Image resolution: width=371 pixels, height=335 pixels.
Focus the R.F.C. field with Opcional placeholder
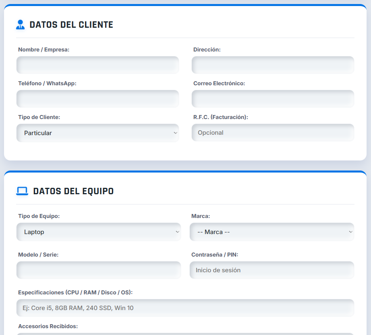(x=273, y=133)
